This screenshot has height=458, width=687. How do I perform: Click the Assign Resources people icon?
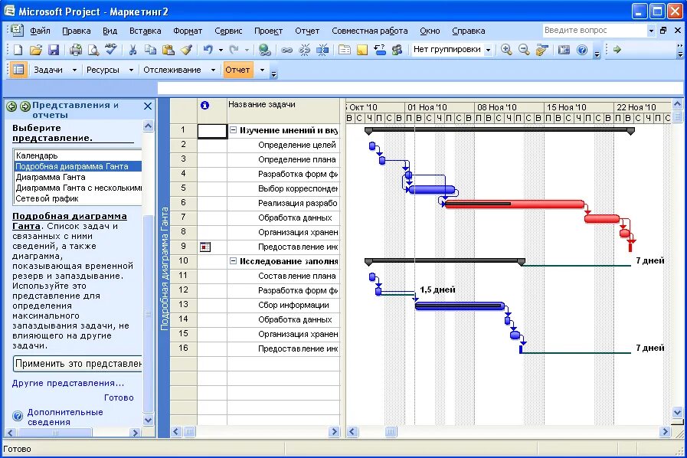tap(397, 50)
